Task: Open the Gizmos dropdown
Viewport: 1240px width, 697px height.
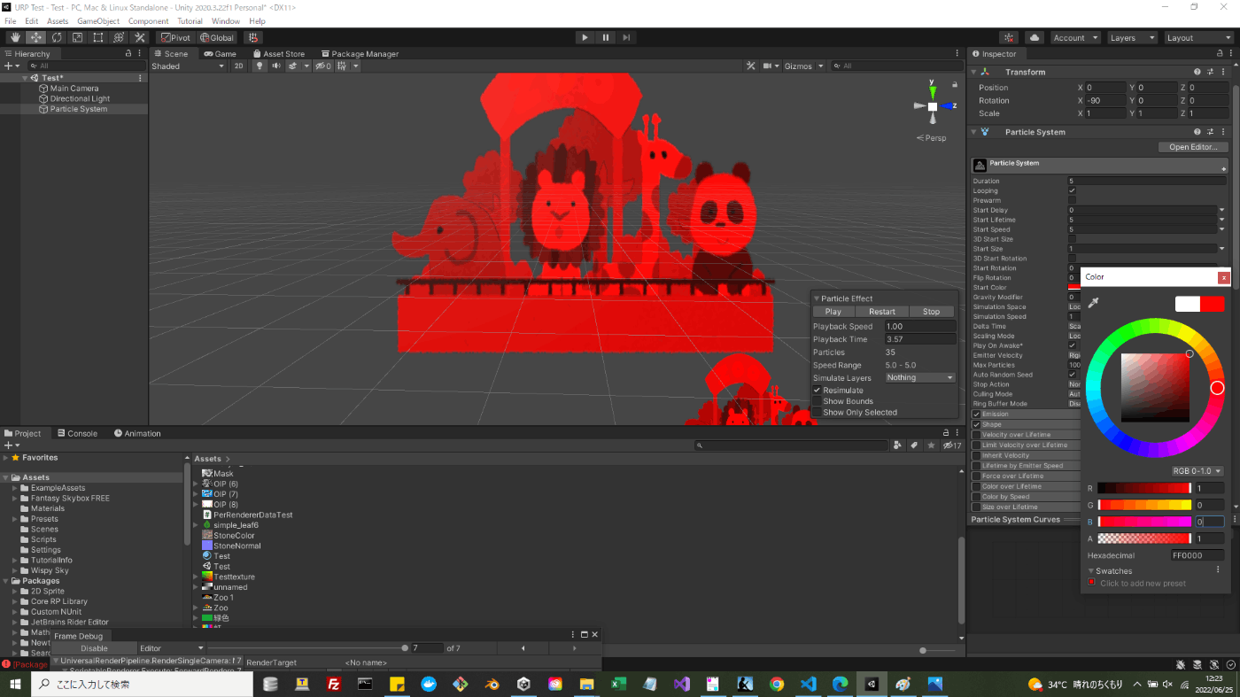Action: [x=804, y=66]
